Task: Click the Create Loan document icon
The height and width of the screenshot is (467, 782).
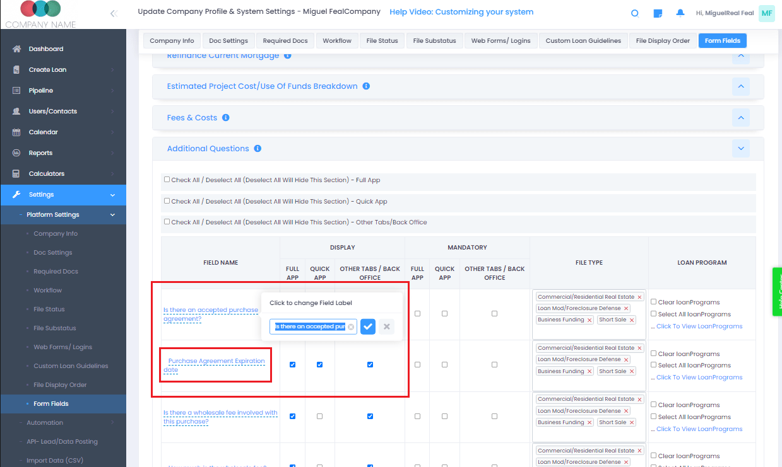Action: (16, 70)
